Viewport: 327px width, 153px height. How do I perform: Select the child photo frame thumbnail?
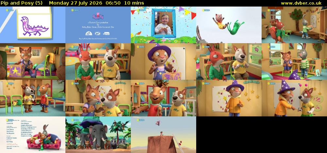163,25
